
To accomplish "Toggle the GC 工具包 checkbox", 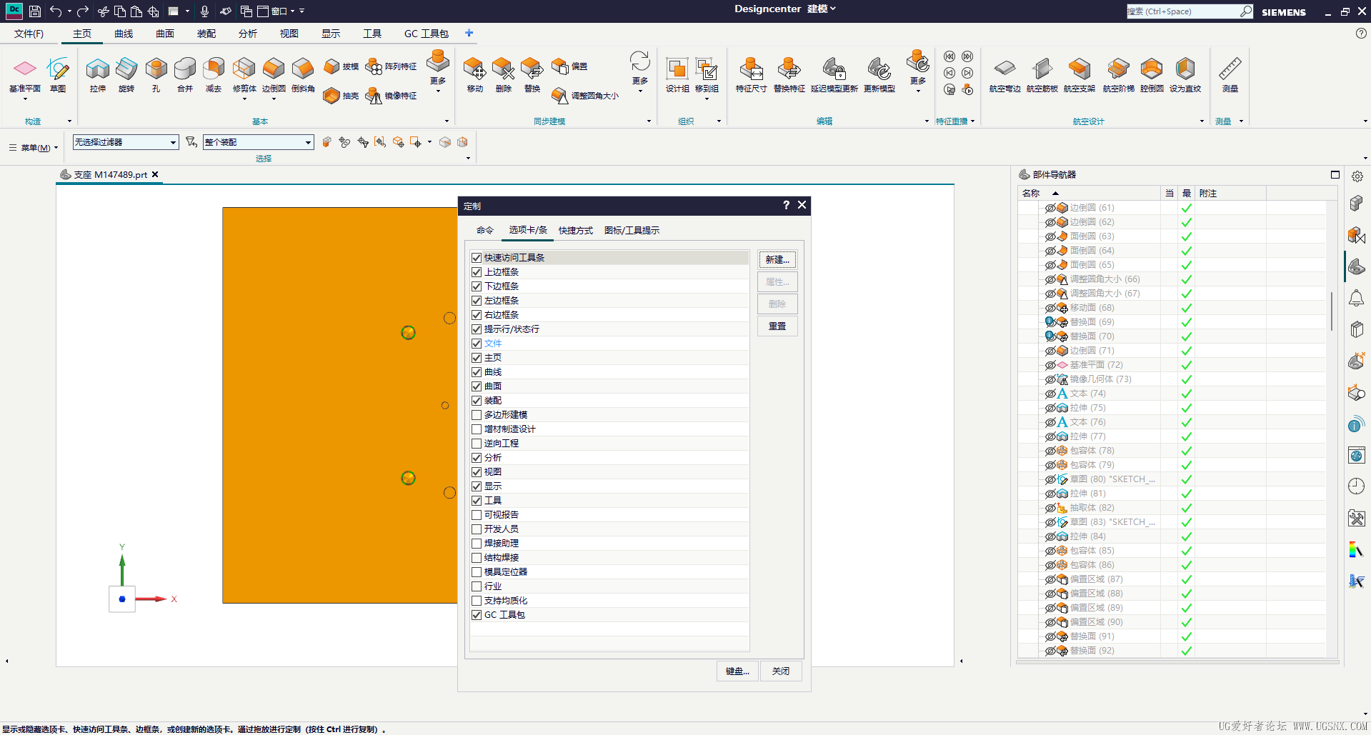I will (x=477, y=615).
